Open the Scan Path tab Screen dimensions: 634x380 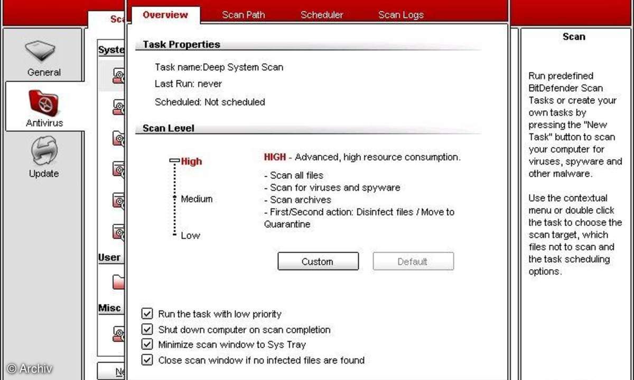244,15
